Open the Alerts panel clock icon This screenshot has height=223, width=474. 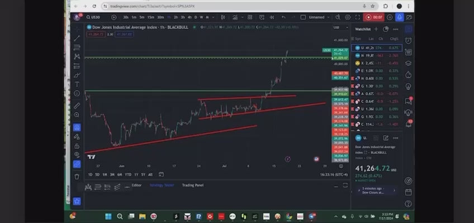[x=409, y=41]
